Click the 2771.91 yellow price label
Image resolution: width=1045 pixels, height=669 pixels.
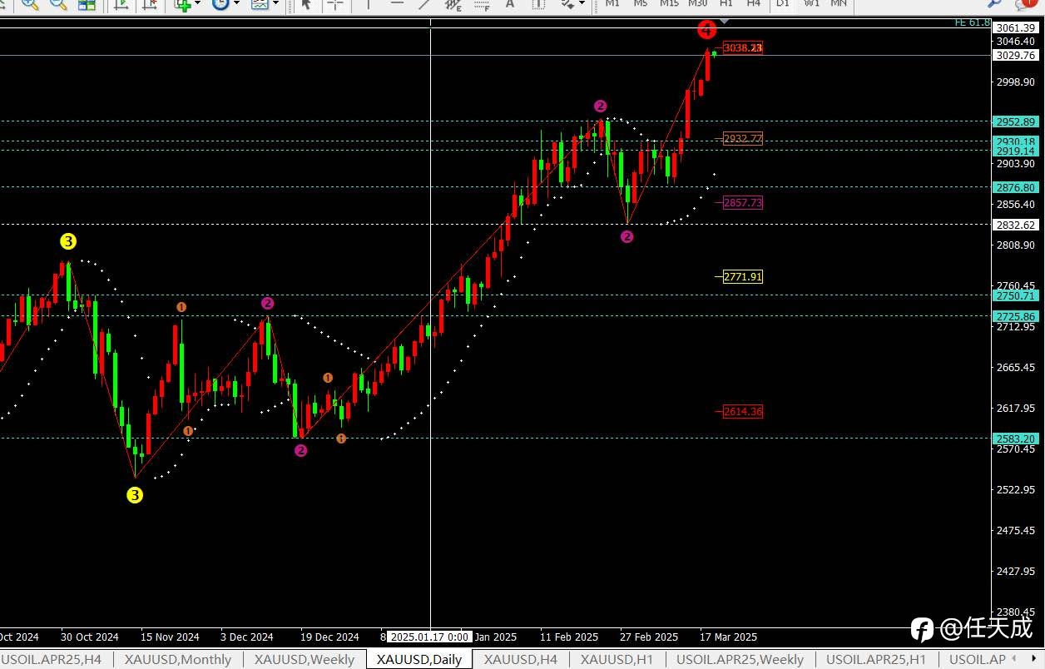pos(742,276)
